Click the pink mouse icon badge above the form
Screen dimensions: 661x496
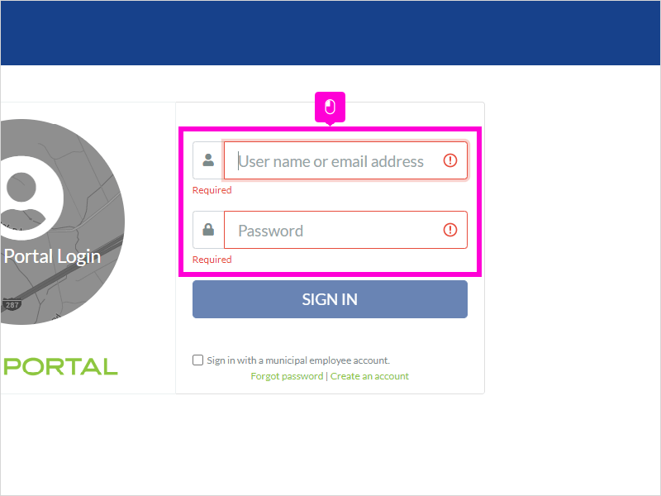tap(330, 107)
